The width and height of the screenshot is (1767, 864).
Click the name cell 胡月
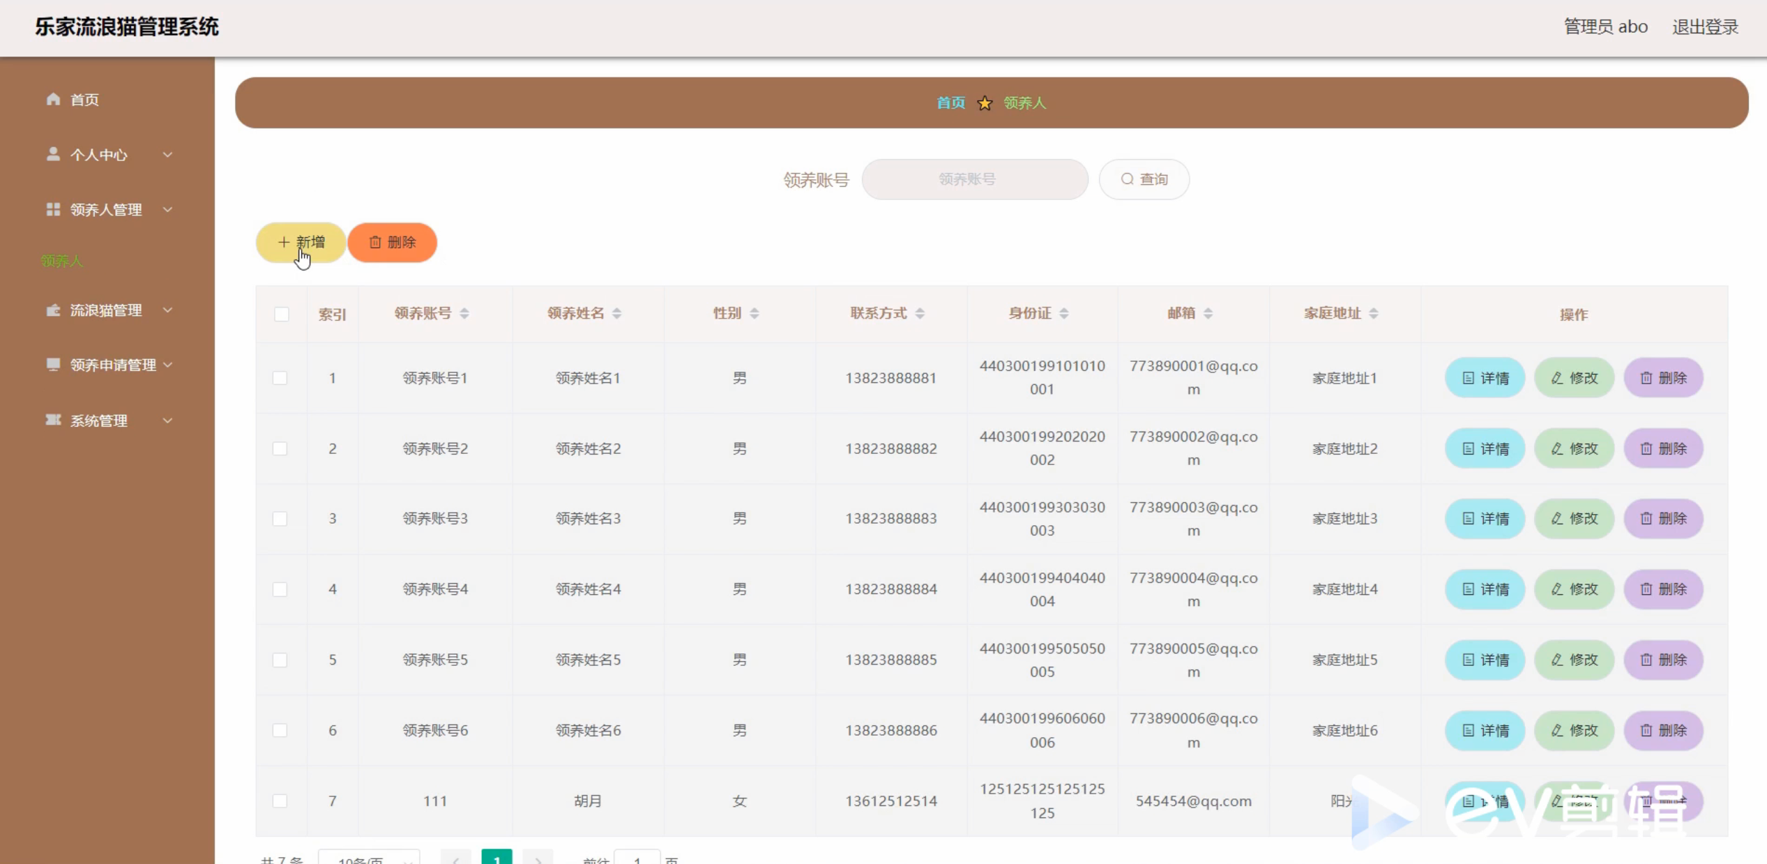point(587,801)
